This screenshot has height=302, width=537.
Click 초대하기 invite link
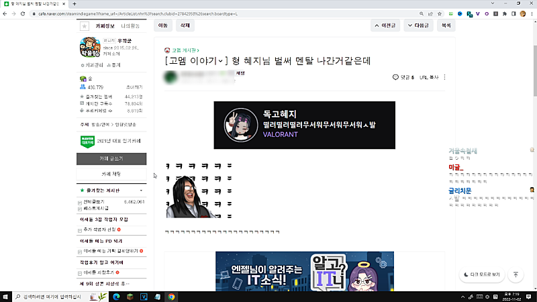134,87
